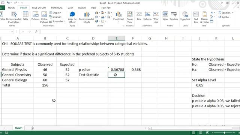This screenshot has width=240, height=135.
Task: Insert a Line sparkline
Action: pyautogui.click(x=139, y=16)
